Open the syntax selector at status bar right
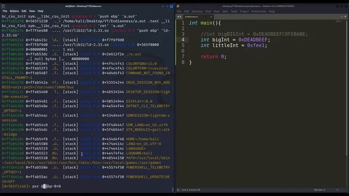Viewport: 349px width, 196px height. tap(337, 190)
